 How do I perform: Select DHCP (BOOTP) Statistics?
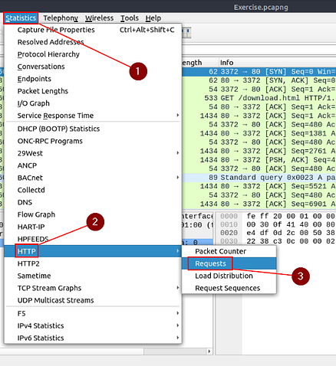pyautogui.click(x=93, y=129)
